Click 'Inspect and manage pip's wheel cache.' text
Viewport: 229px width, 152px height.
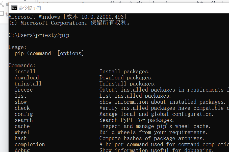pos(155,126)
